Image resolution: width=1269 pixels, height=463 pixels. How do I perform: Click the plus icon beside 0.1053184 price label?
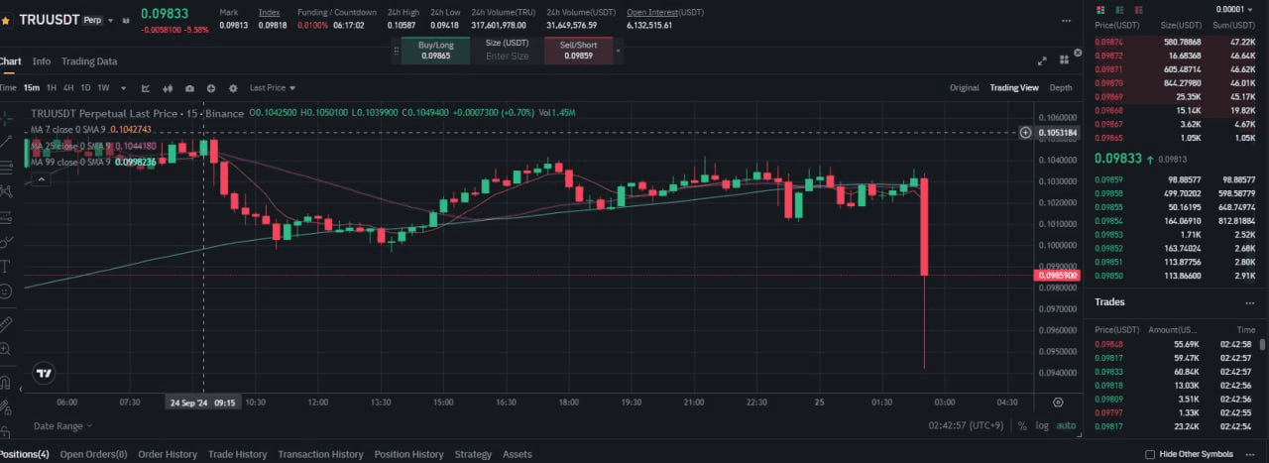[x=1025, y=132]
